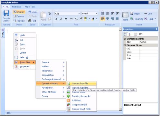The height and width of the screenshot is (116, 160).
Task: Toggle Bold formatting
Action: pyautogui.click(x=56, y=19)
